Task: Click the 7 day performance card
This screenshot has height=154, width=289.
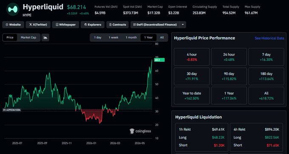Action: pyautogui.click(x=266, y=57)
